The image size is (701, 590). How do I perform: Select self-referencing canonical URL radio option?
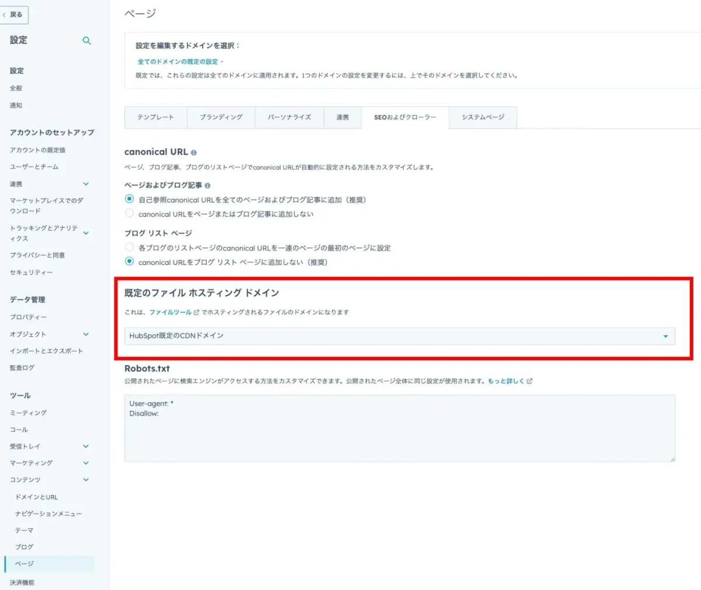tap(129, 200)
